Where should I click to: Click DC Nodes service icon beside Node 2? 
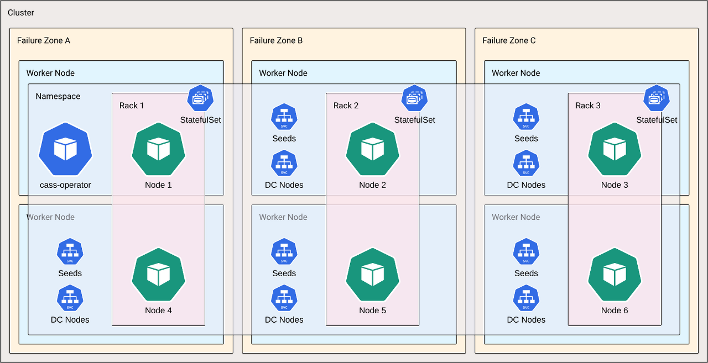pyautogui.click(x=284, y=163)
